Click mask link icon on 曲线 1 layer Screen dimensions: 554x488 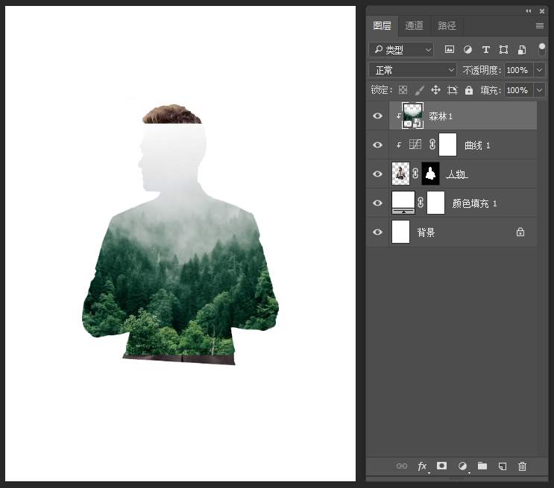coord(432,145)
